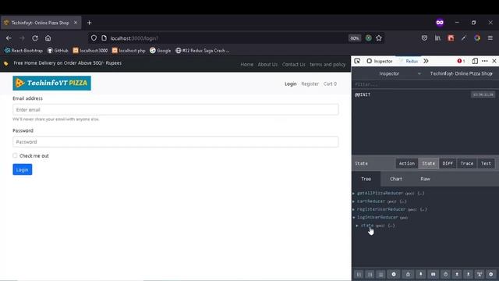The image size is (499, 281).
Task: Switch to Test view tab
Action: click(486, 163)
